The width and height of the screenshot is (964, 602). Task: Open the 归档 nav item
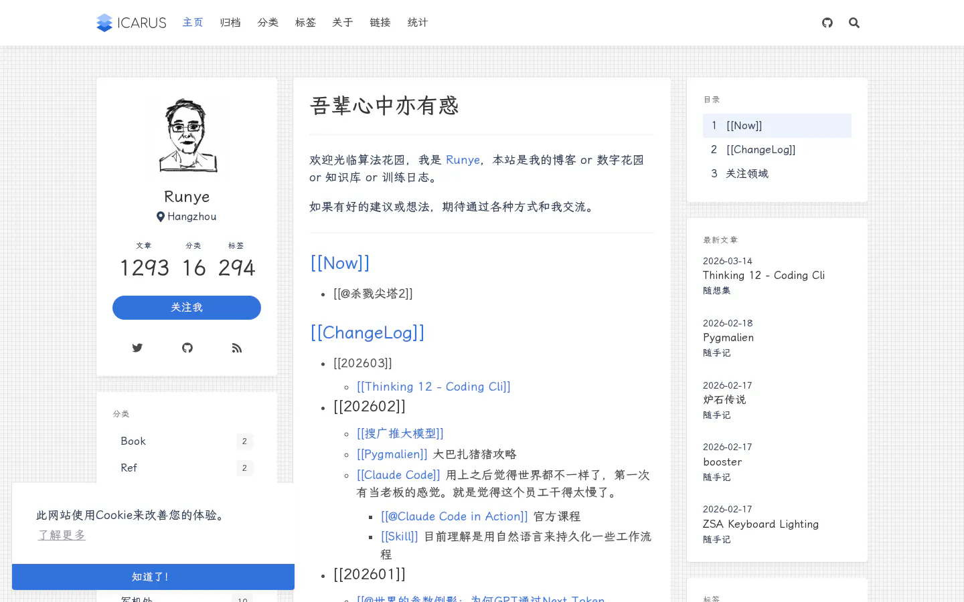230,23
